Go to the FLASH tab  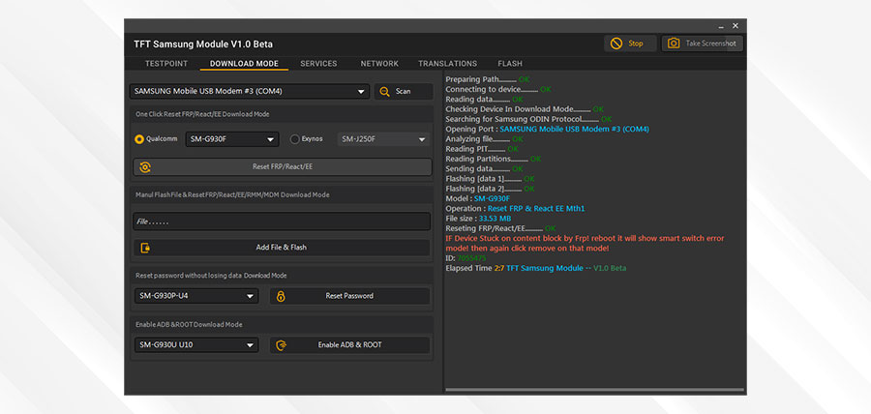(510, 64)
